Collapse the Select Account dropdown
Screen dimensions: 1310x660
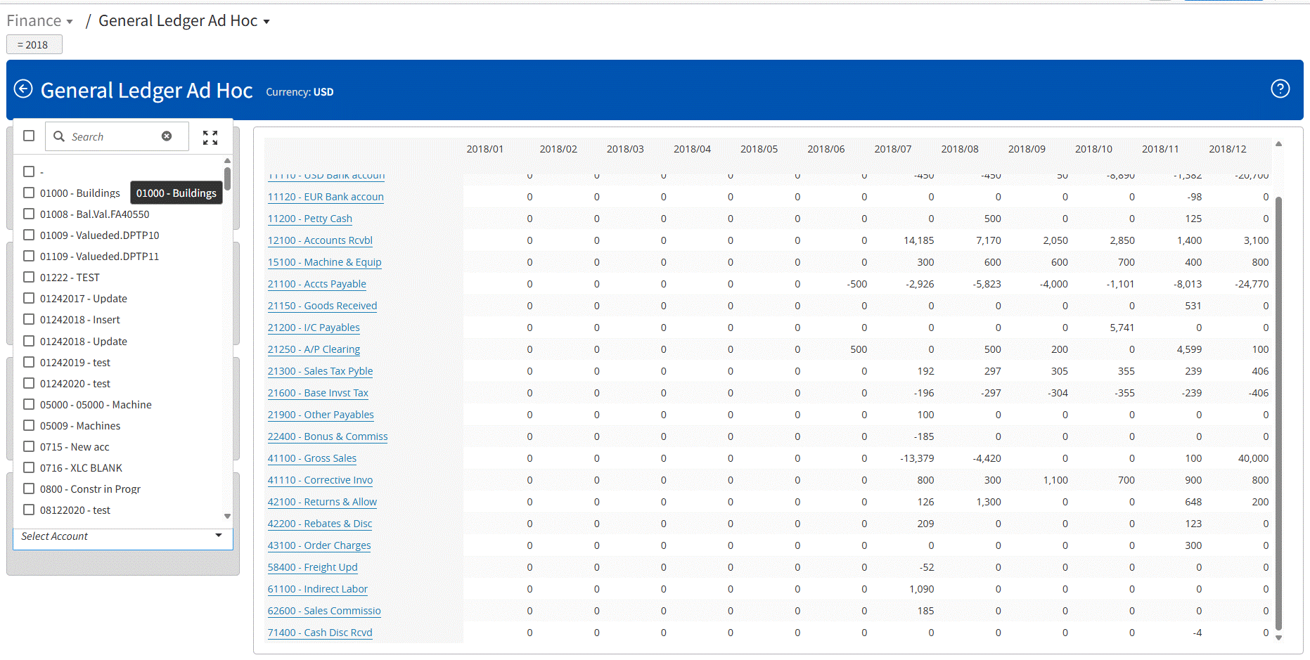[219, 536]
